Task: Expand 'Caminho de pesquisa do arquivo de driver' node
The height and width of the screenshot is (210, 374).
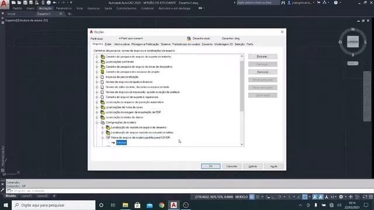Action: click(x=97, y=66)
